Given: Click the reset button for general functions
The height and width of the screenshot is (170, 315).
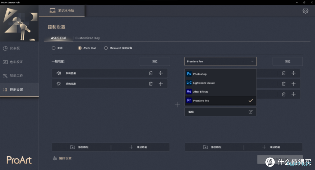Looking at the screenshot, I should (x=155, y=62).
